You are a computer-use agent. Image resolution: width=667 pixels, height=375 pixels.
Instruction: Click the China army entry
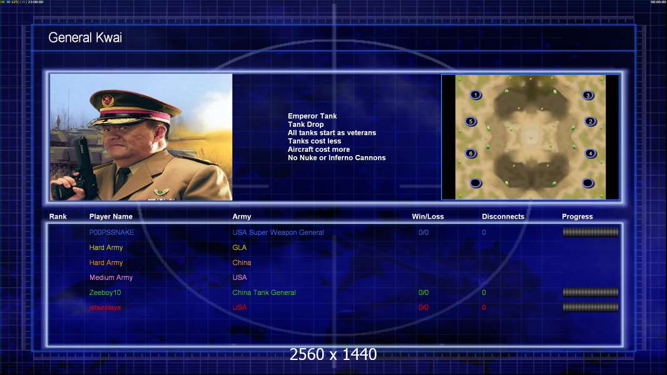242,262
